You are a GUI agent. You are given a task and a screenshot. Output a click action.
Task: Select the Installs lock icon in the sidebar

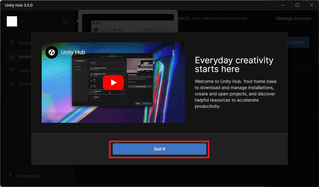[12, 57]
